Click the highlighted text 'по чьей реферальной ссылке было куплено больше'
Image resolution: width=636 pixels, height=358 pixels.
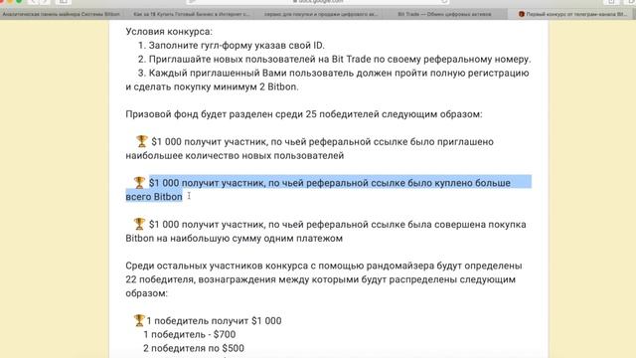pos(390,183)
